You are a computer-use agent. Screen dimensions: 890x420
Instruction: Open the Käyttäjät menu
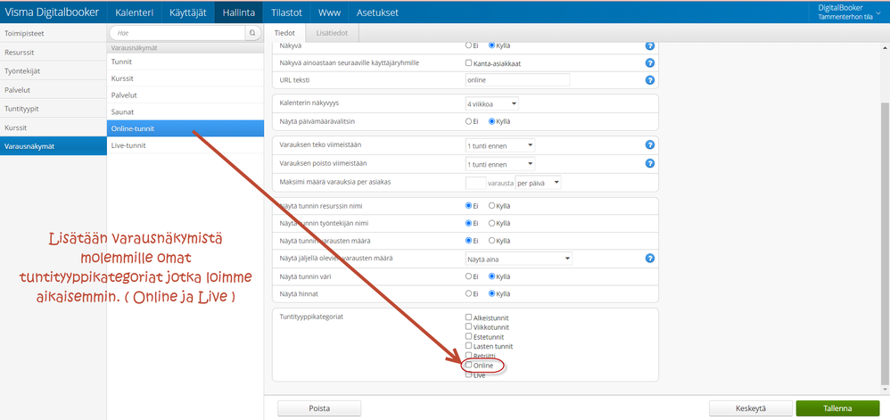188,12
